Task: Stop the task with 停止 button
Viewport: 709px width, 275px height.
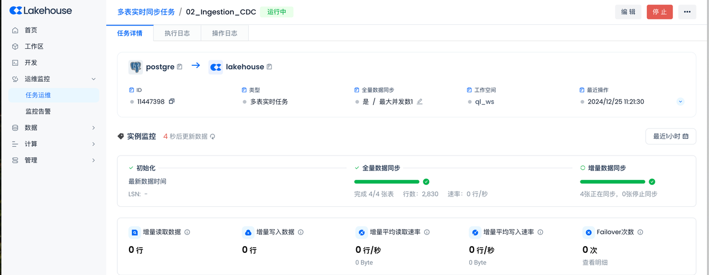Action: [660, 12]
